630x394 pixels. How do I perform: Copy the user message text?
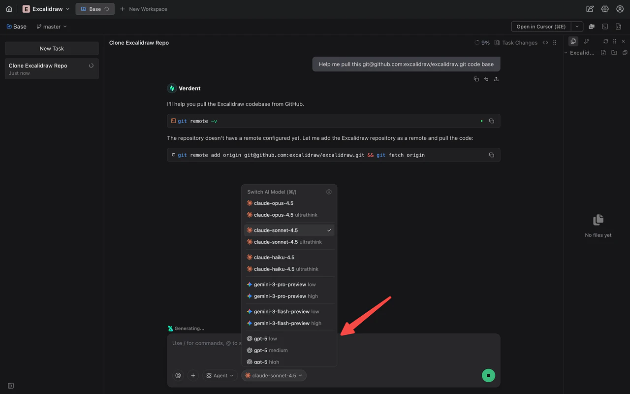point(476,79)
